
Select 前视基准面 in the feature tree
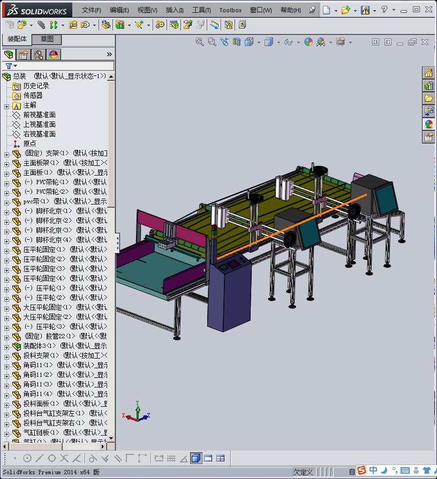(40, 115)
